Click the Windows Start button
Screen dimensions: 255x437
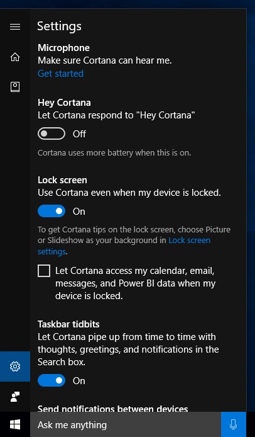tap(15, 425)
